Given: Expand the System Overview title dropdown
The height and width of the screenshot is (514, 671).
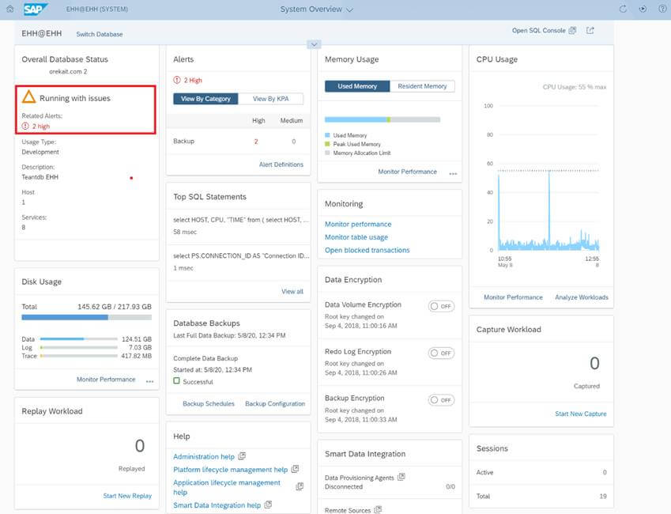Looking at the screenshot, I should point(349,9).
